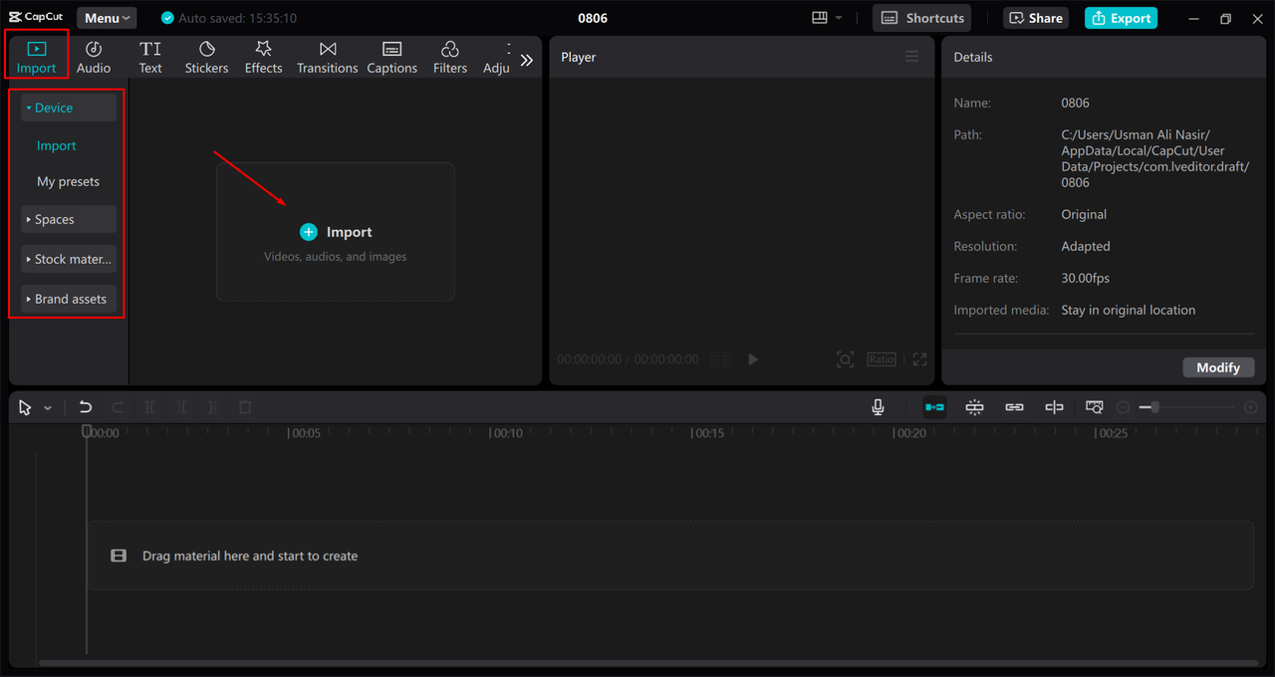Switch to the Text tab

click(150, 57)
